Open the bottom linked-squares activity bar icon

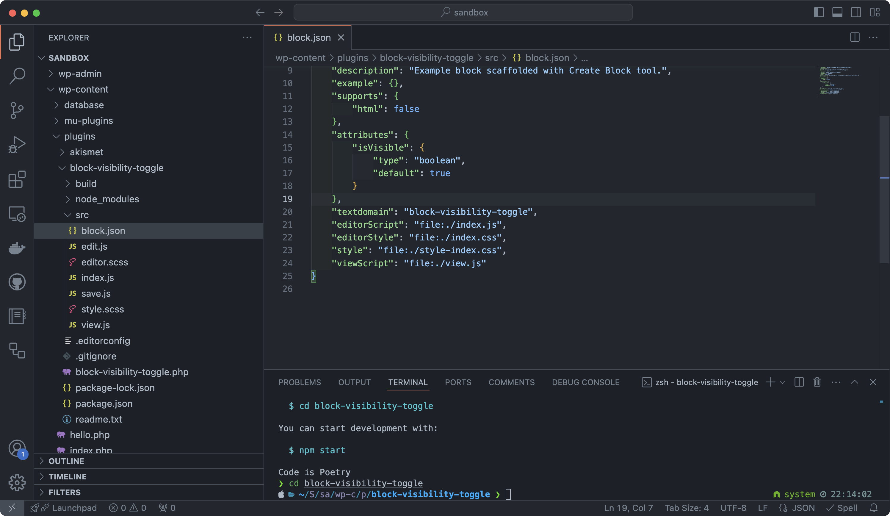pos(17,351)
